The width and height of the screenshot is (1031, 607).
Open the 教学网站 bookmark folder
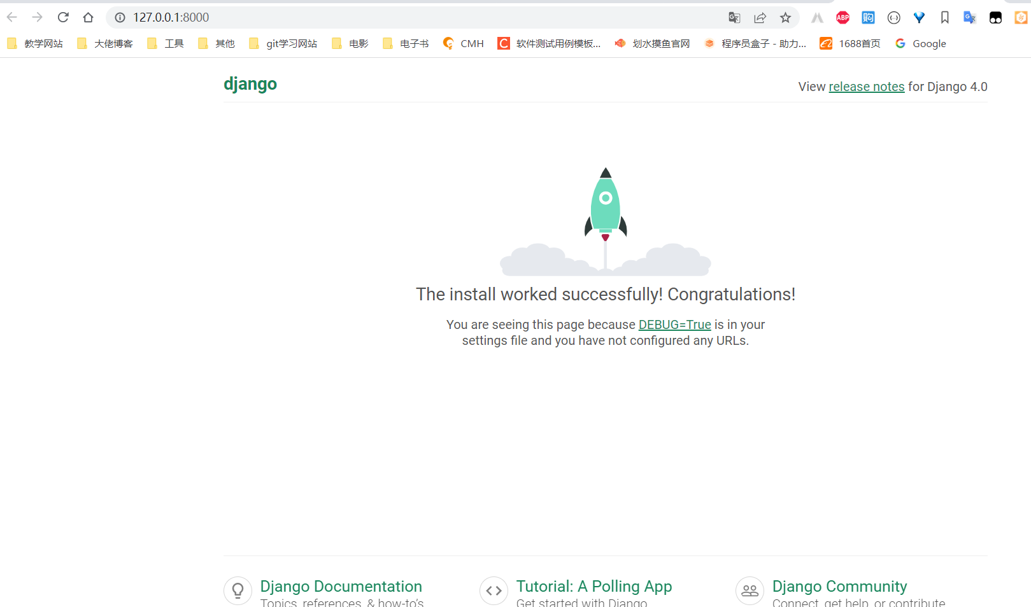pyautogui.click(x=35, y=43)
